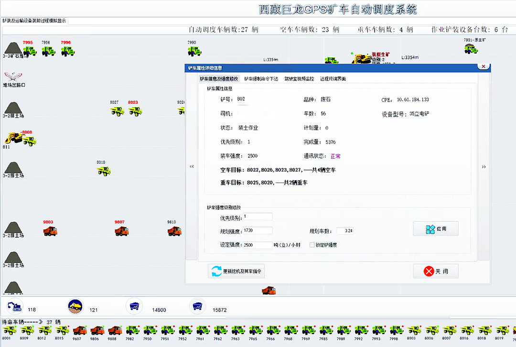Click 更新挖机及其车指令 button

pyautogui.click(x=236, y=271)
